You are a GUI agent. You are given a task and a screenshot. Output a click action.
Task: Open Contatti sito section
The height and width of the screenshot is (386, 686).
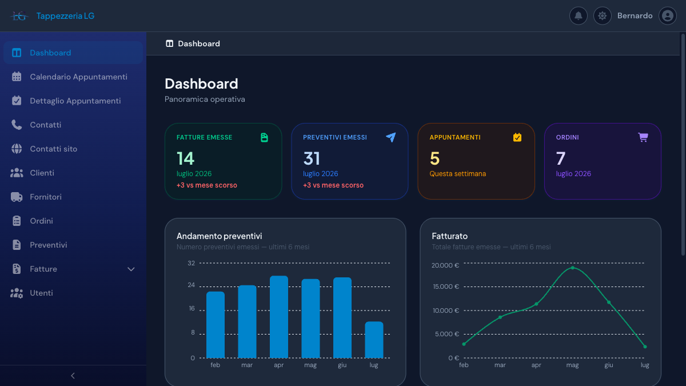click(x=73, y=149)
